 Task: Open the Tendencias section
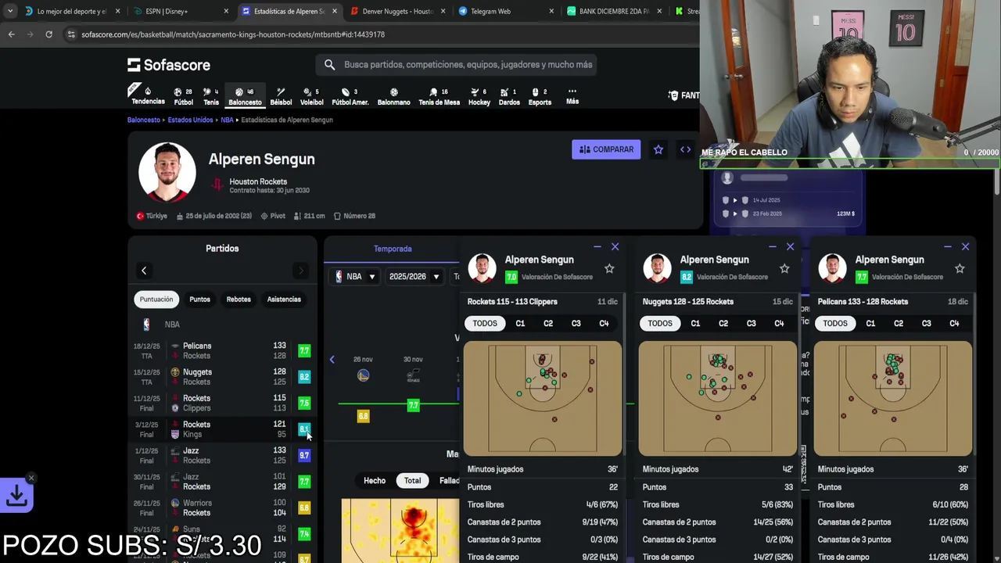(148, 96)
